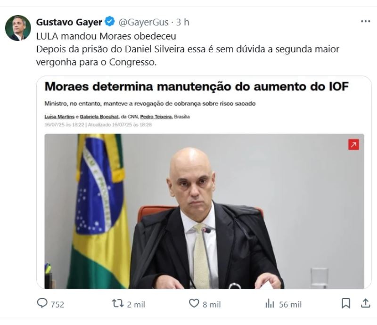
Task: Click the repost arrows icon
Action: point(118,303)
